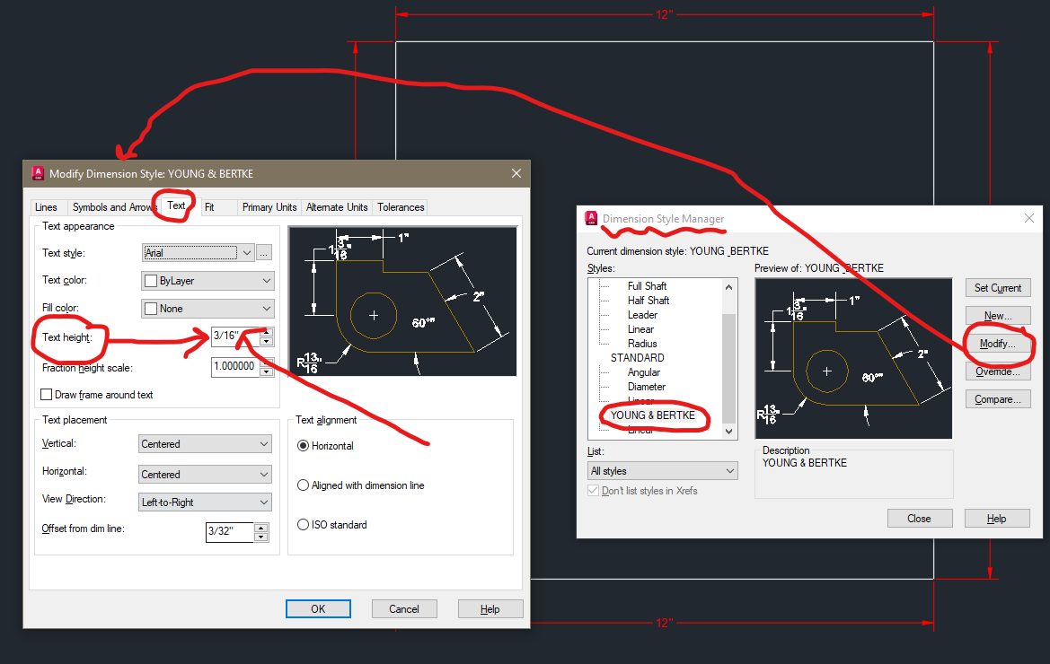Click the Override... button
The image size is (1050, 664).
click(998, 371)
